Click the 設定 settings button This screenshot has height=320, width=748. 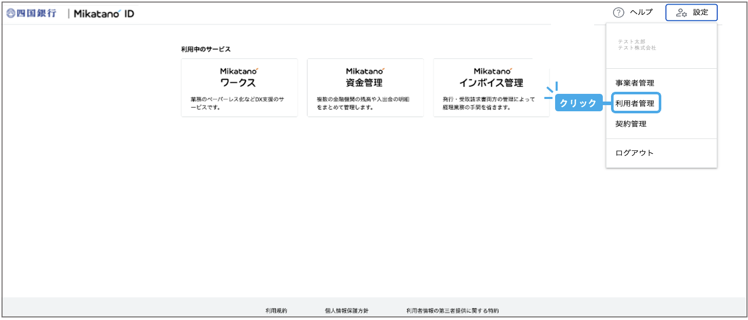(x=691, y=13)
